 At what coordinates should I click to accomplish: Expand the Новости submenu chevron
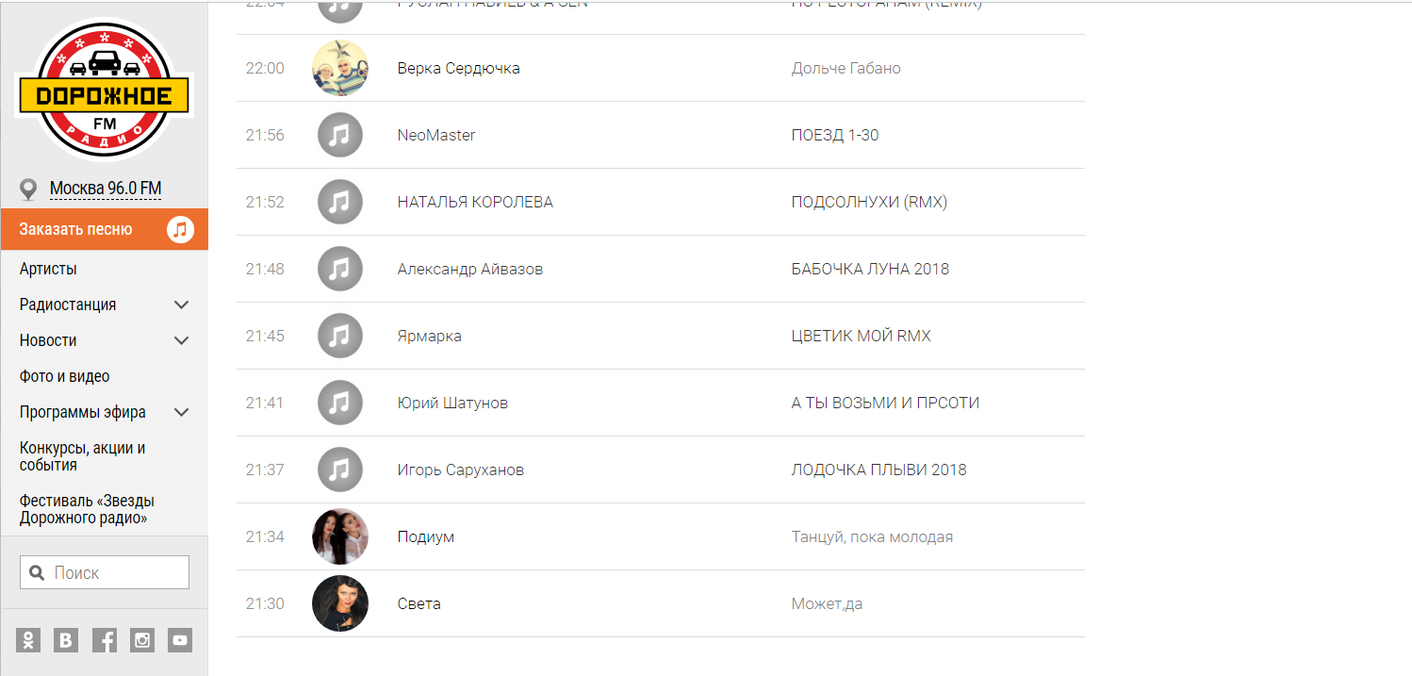coord(182,340)
